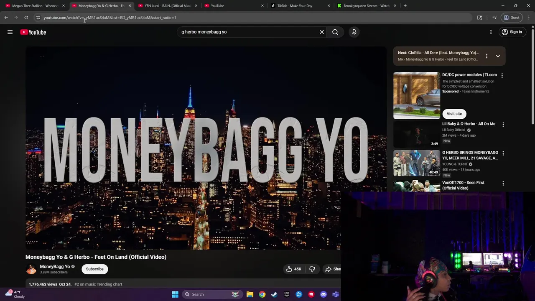Go back with browser back arrow

tap(6, 18)
